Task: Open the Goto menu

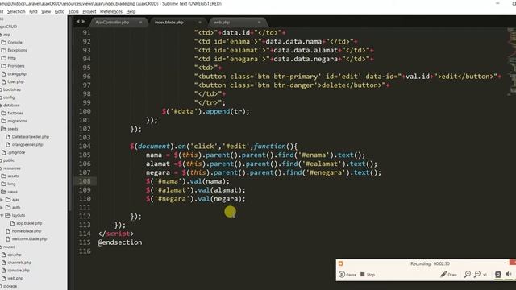Action: point(59,11)
